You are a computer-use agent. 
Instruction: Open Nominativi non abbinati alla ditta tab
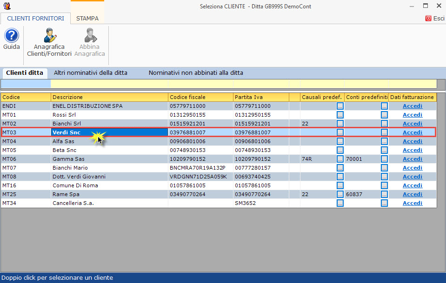196,73
